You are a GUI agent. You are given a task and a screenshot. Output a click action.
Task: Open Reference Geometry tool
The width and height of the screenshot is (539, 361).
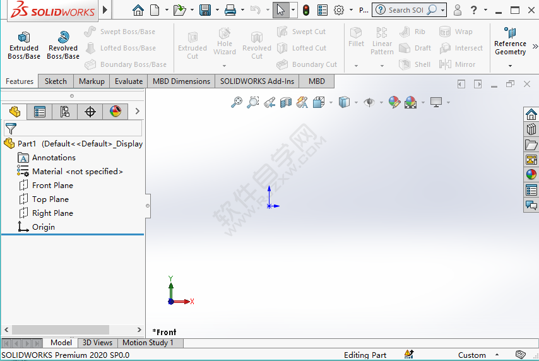click(x=510, y=41)
